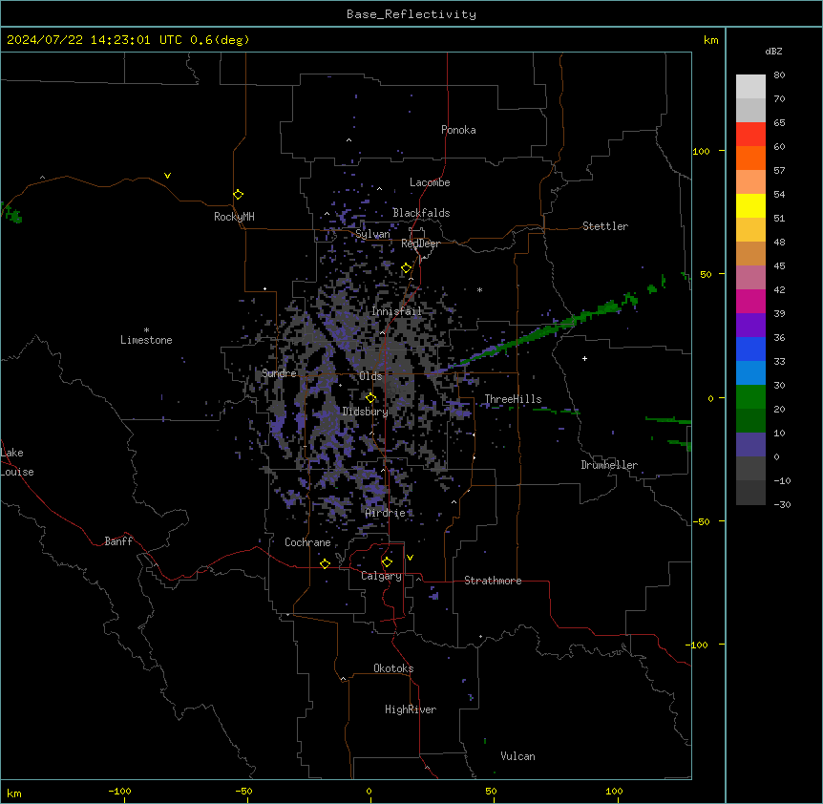Image resolution: width=823 pixels, height=804 pixels.
Task: Pick the orange 57-60 dBZ legend swatch
Action: [x=750, y=158]
